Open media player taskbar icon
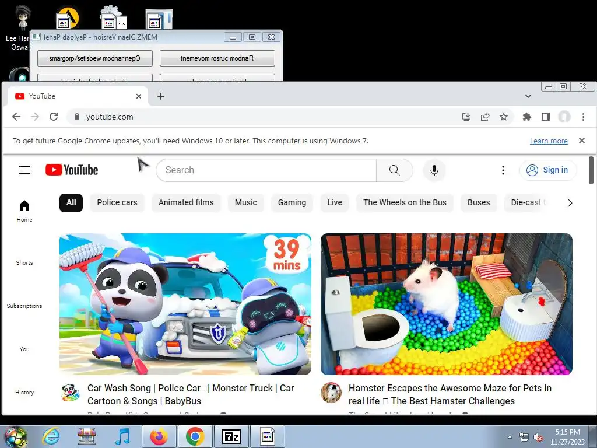597x448 pixels. (122, 436)
